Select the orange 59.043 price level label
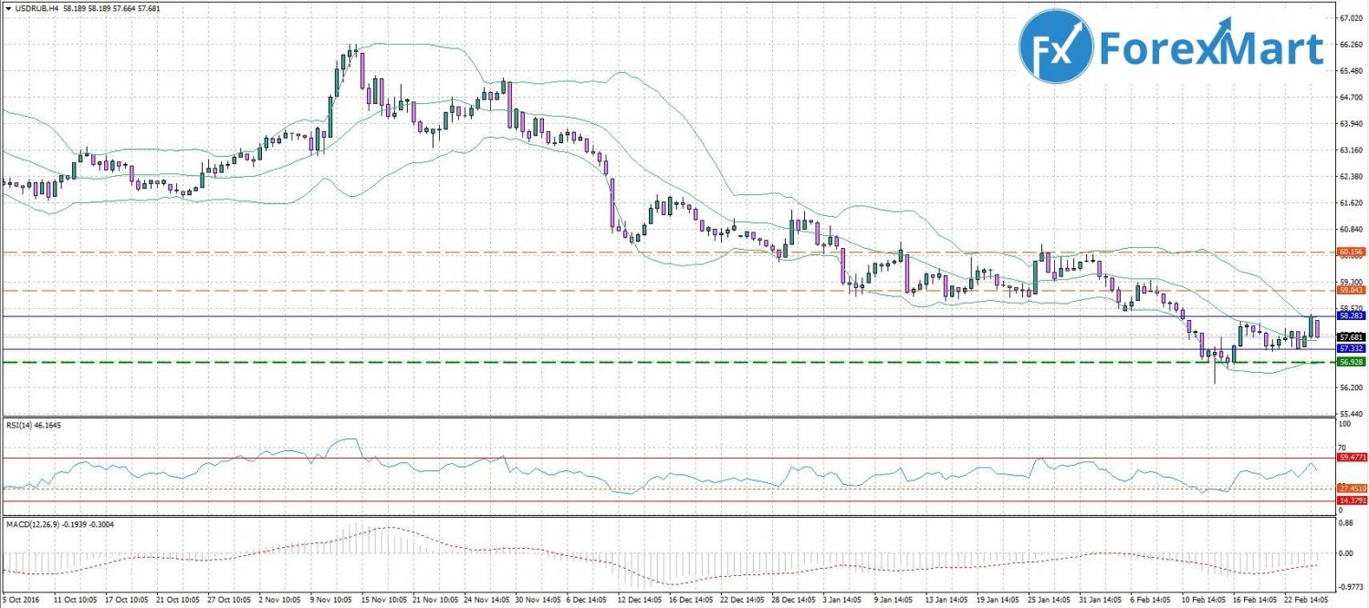1369x608 pixels. click(1350, 290)
